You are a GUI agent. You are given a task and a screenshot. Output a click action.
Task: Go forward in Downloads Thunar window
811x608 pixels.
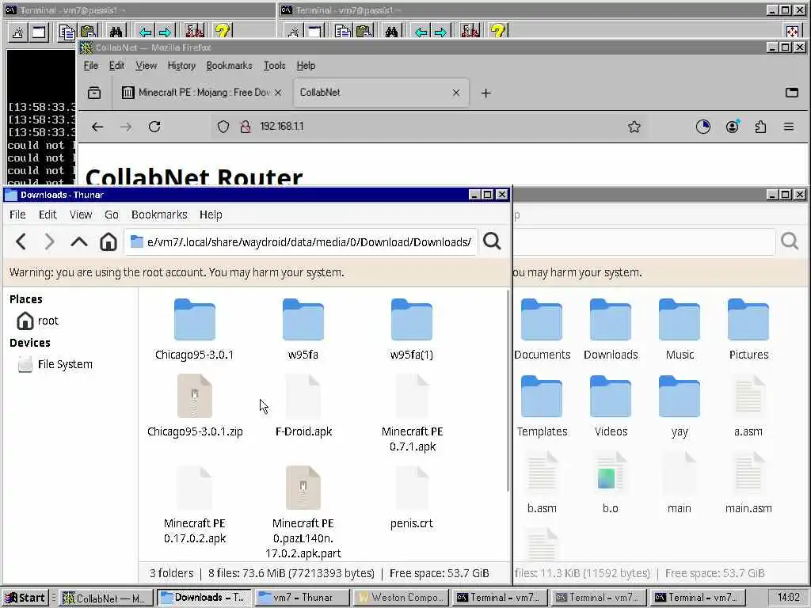pos(49,241)
